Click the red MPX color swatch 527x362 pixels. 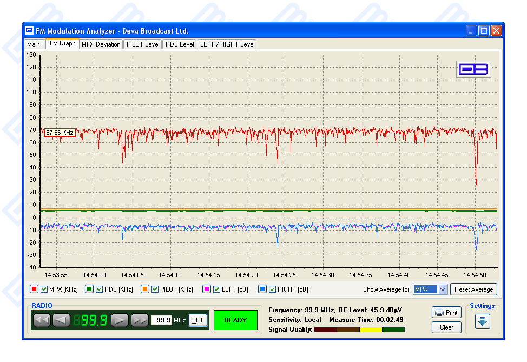click(x=34, y=289)
